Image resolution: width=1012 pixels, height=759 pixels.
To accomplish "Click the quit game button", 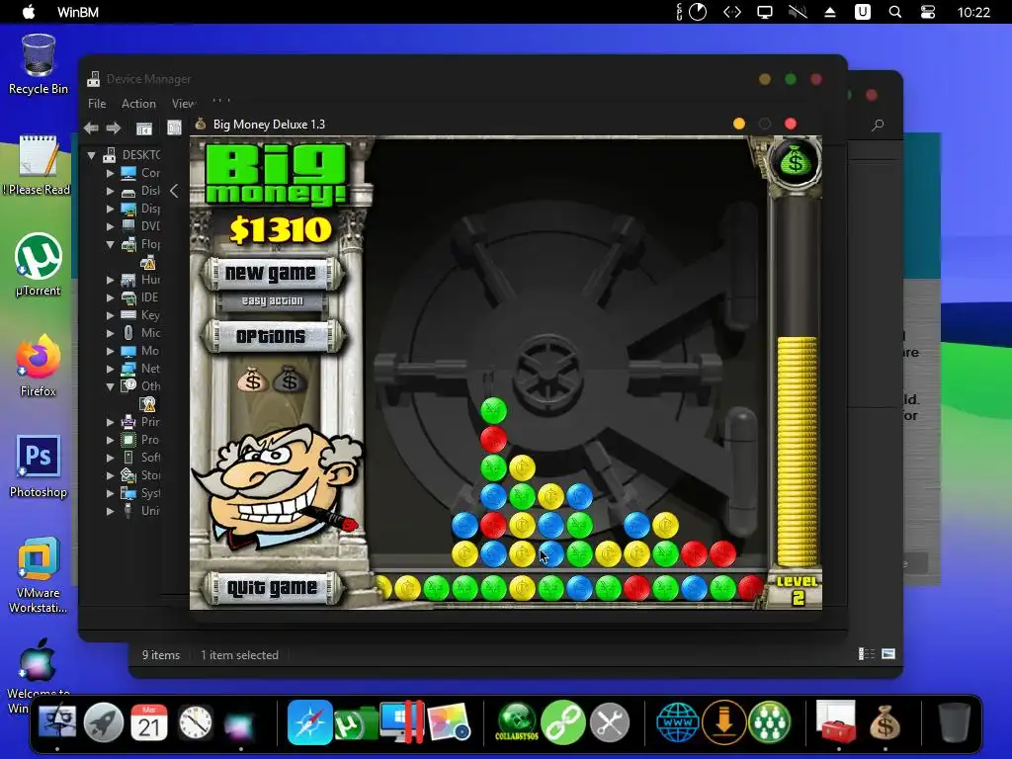I will pyautogui.click(x=271, y=587).
